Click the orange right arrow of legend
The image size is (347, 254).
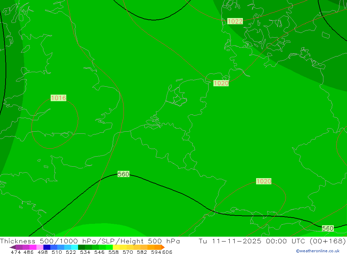[163, 247]
